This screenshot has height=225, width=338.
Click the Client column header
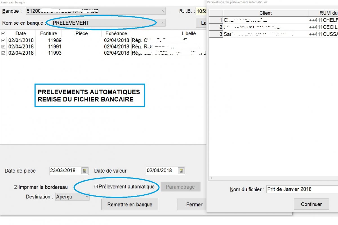[x=266, y=13]
